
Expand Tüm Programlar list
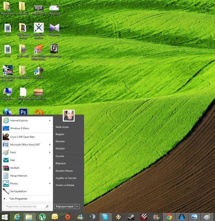coord(18,199)
